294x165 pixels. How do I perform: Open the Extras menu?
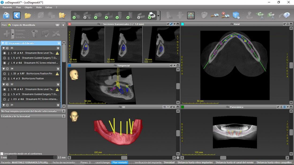point(49,7)
